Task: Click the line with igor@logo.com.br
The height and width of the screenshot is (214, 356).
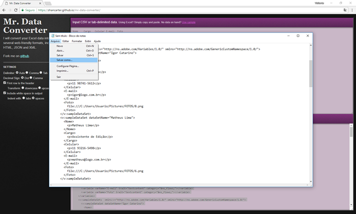Action: pyautogui.click(x=86, y=95)
